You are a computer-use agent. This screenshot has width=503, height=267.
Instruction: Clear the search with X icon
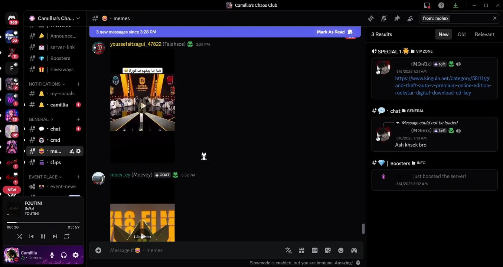pos(494,18)
